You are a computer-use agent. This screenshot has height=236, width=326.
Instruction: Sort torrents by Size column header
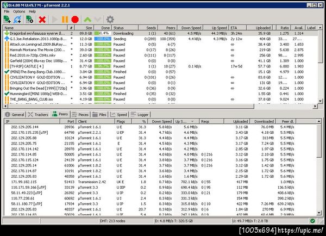pos(84,28)
